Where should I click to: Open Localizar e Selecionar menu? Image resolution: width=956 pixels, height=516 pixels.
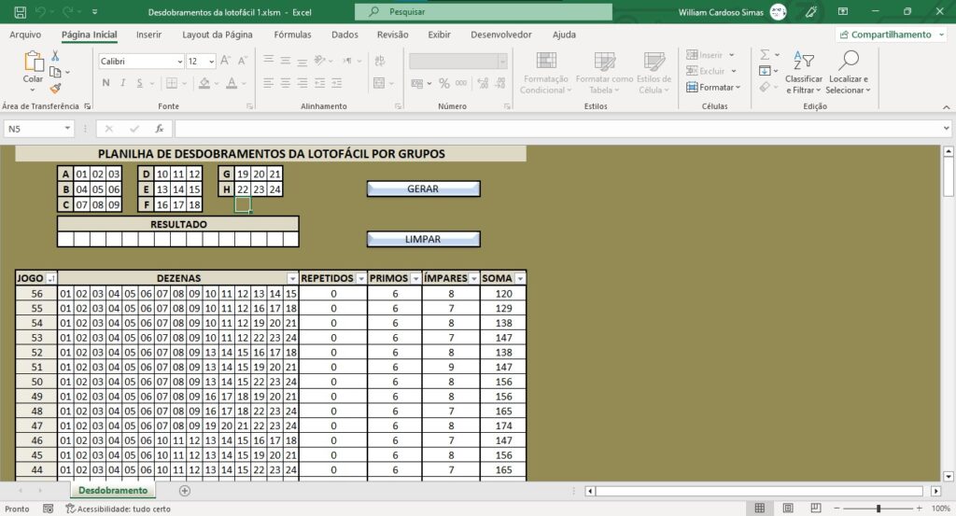click(848, 73)
